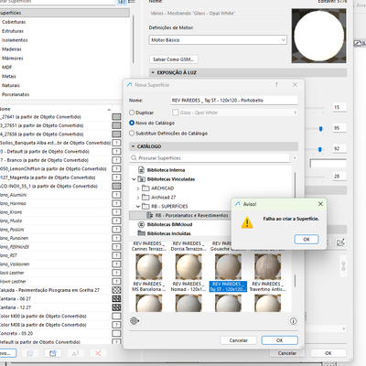
Task: Select RB - Porcelanatos e Revestimentos library
Action: [191, 215]
